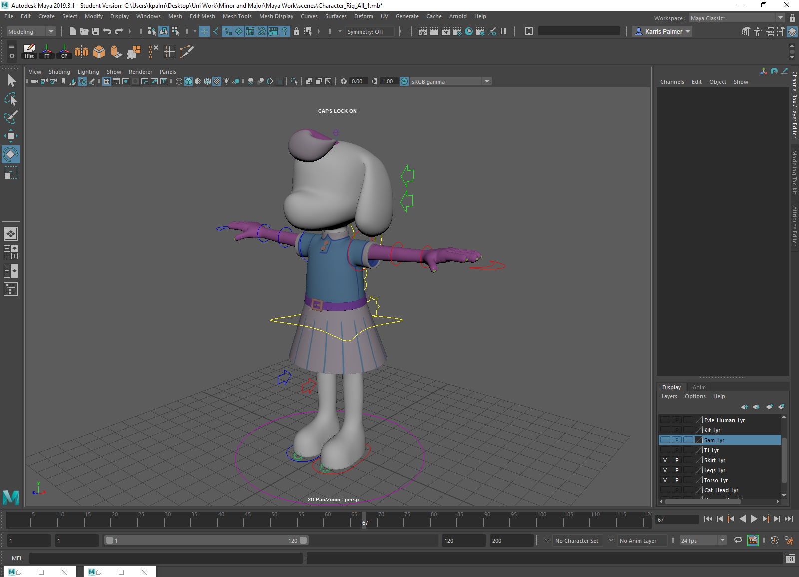Click the Mirror shelf icon with split cubes

pos(82,52)
